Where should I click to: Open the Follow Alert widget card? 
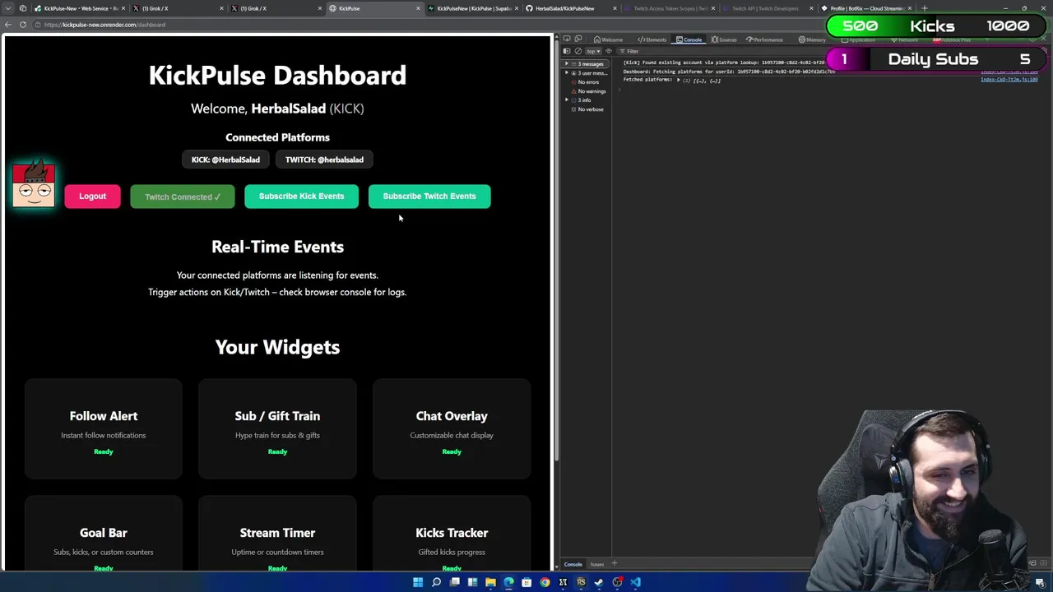point(104,428)
